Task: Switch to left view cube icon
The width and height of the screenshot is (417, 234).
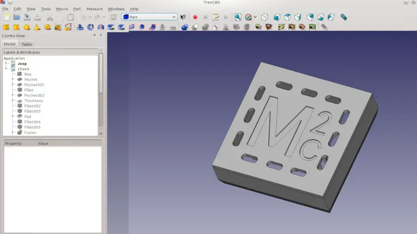Action: (x=331, y=17)
